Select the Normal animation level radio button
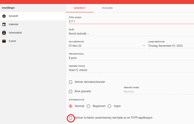Screen dimensions: 194x124 point(71,106)
